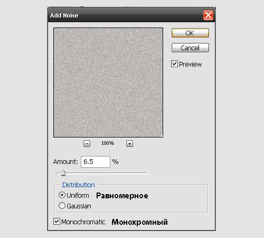Zoom out the noise preview with minus button
Image resolution: width=264 pixels, height=238 pixels.
tap(87, 144)
